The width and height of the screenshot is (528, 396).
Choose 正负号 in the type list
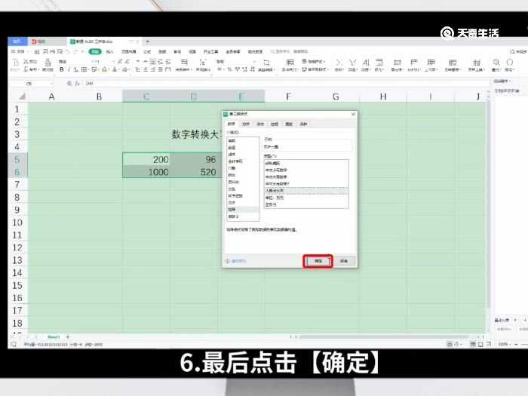coord(306,204)
